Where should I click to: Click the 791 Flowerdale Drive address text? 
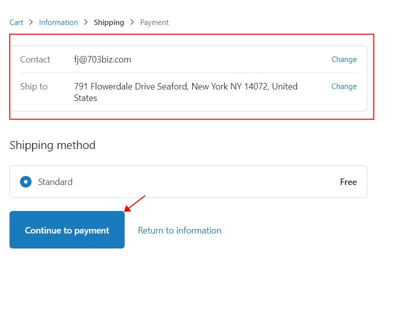coord(185,87)
